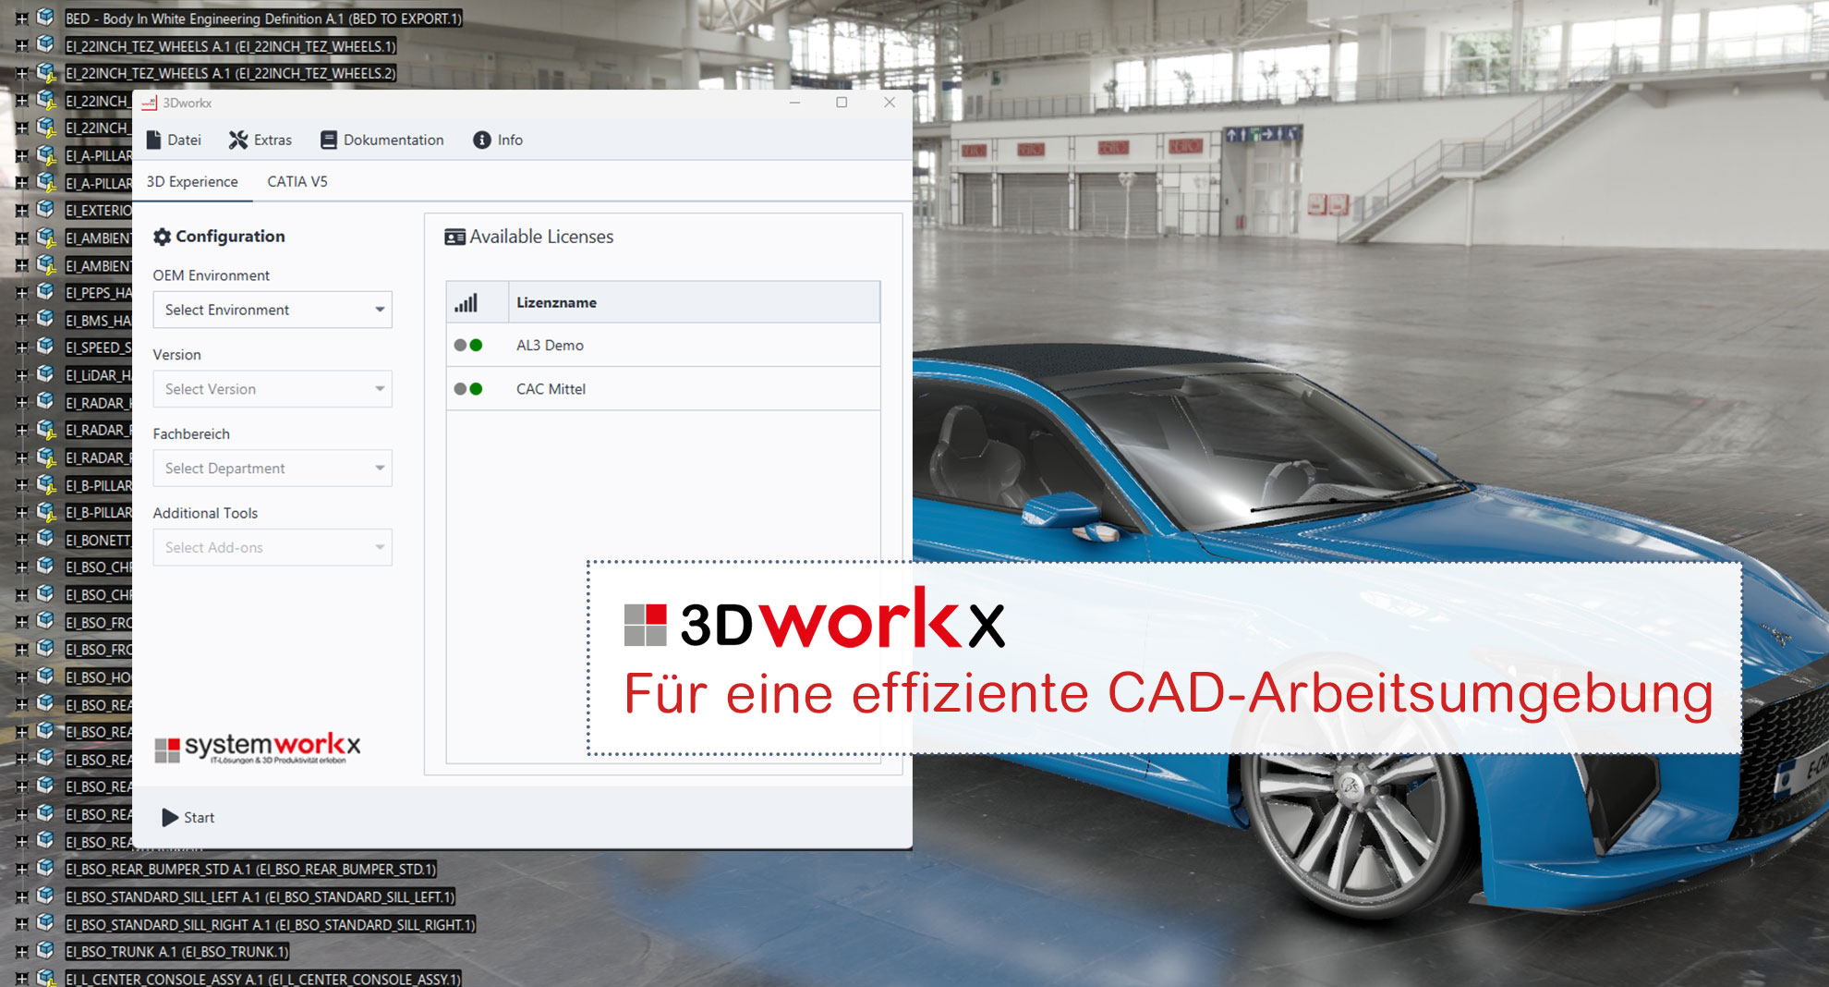This screenshot has height=987, width=1829.
Task: Expand the EI_BSO_STANDARD_SILL_RIGHT tree node
Action: click(21, 924)
